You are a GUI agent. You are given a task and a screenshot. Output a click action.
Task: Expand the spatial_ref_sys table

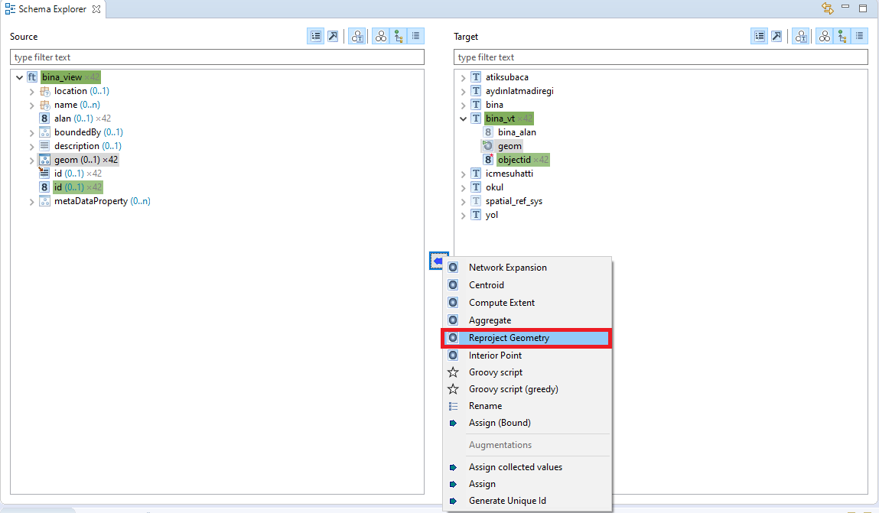coord(463,202)
